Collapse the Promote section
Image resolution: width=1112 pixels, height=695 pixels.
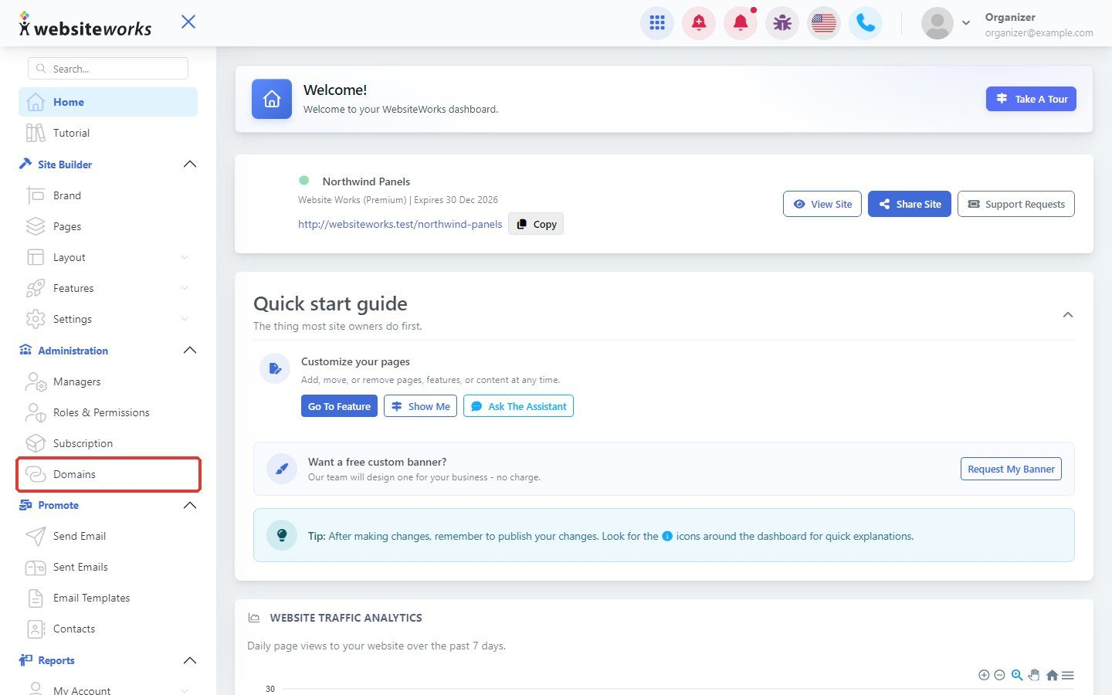[x=190, y=505]
